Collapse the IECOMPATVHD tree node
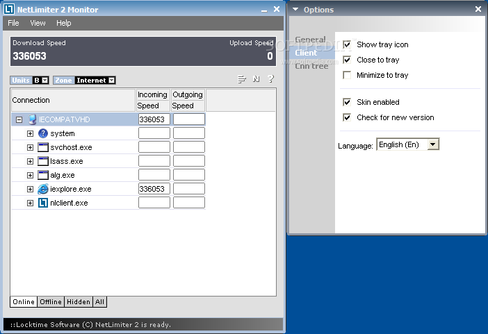This screenshot has width=488, height=334. 19,119
